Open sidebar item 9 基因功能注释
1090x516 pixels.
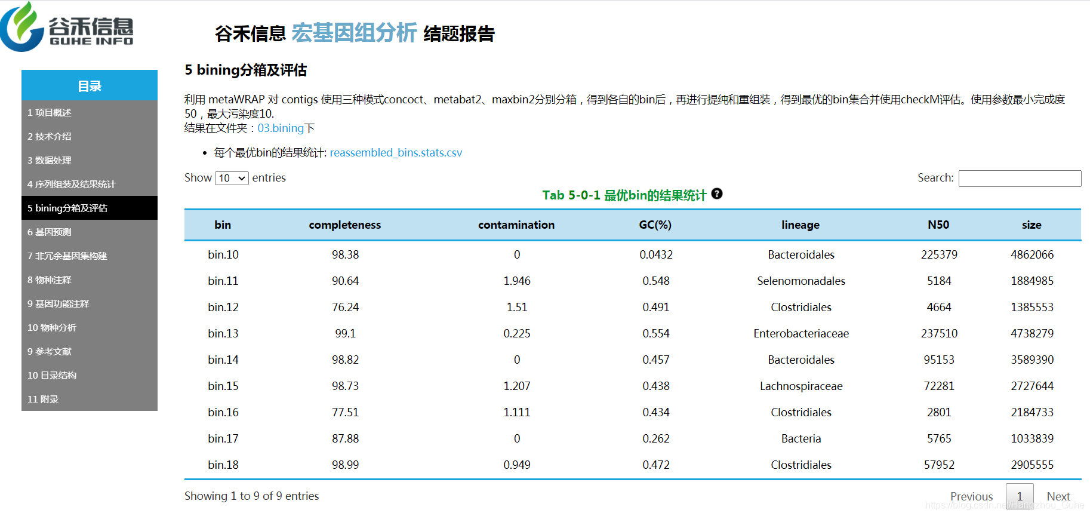tap(90, 303)
